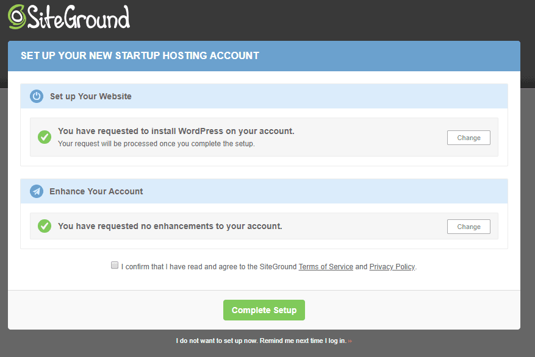Click 'Your request will be processed' text
The image size is (535, 357).
click(156, 144)
